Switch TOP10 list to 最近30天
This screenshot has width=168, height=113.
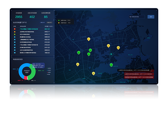point(49,22)
